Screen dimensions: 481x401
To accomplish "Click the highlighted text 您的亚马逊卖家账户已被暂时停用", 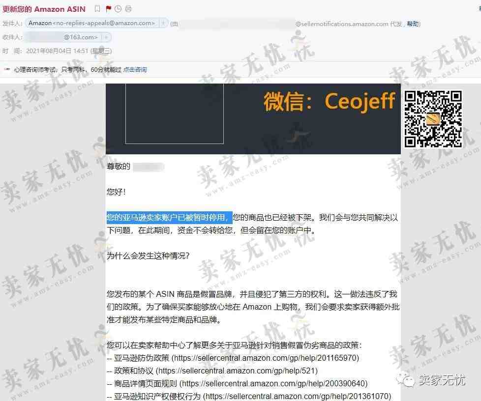I will pos(169,217).
